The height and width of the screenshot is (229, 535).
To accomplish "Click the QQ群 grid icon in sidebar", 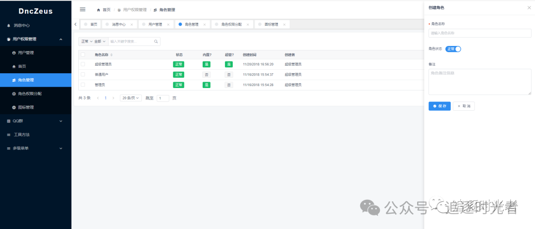I will (9, 121).
